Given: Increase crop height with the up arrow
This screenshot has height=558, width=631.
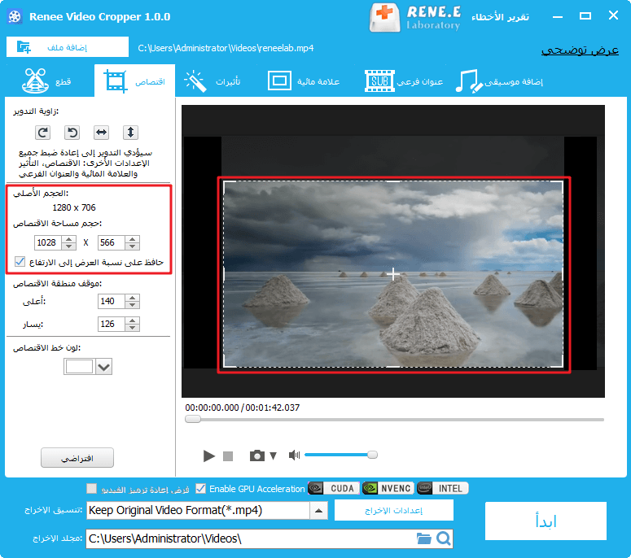Looking at the screenshot, I should [133, 239].
